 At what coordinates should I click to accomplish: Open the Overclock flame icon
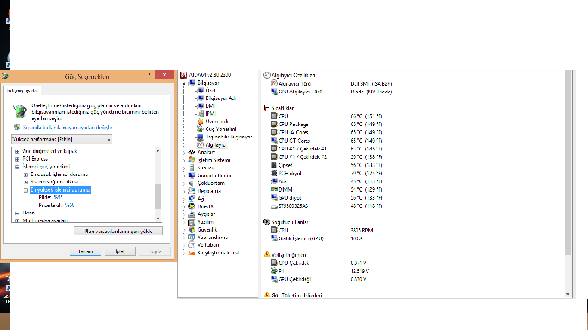coord(200,122)
